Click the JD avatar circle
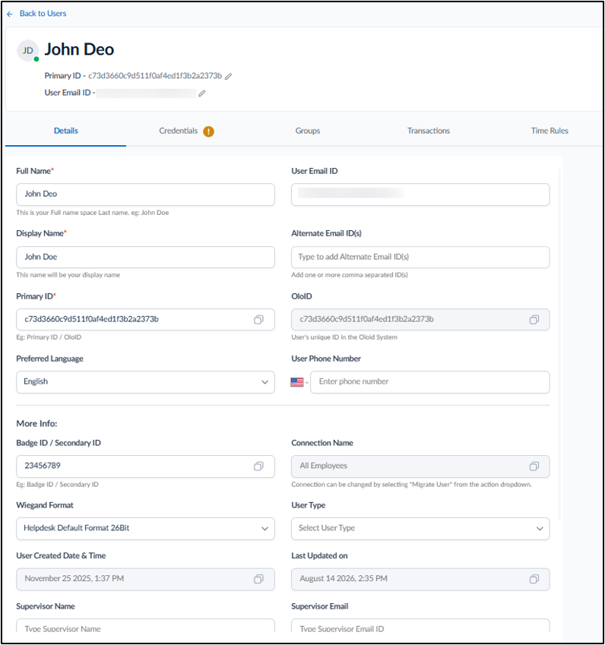Image resolution: width=605 pixels, height=645 pixels. click(27, 51)
